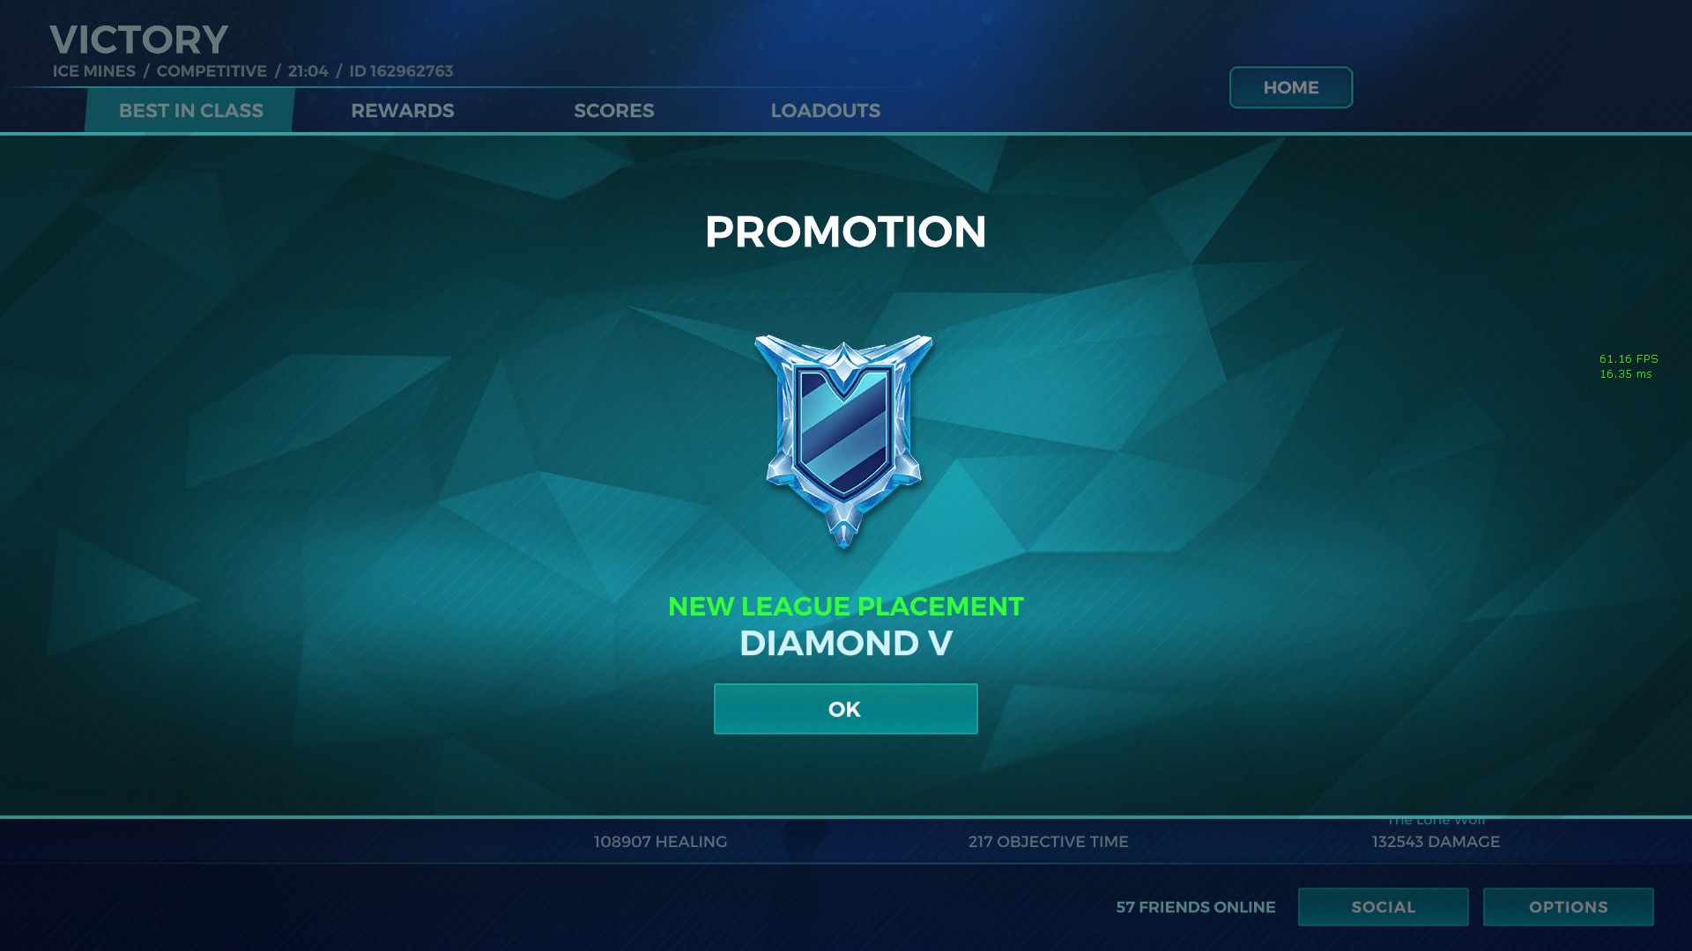Select the 217 Objective Time stat
This screenshot has width=1692, height=951.
point(1048,842)
